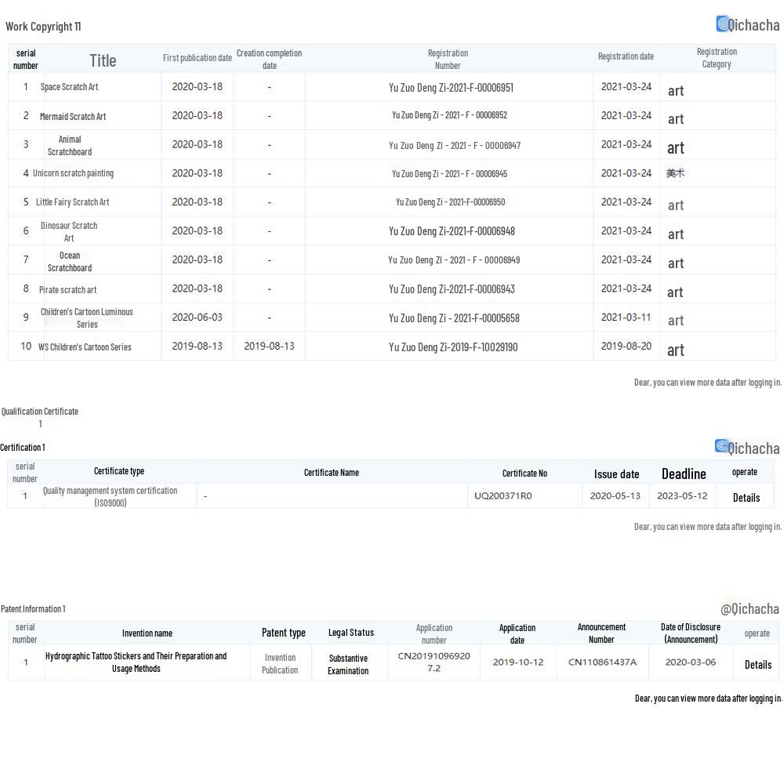Open Details for ISO9000 quality certification
This screenshot has width=784, height=784.
pos(746,497)
